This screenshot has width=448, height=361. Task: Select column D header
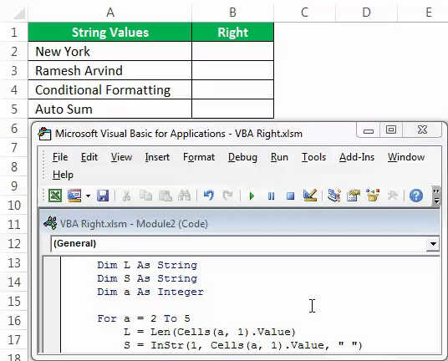(x=367, y=13)
